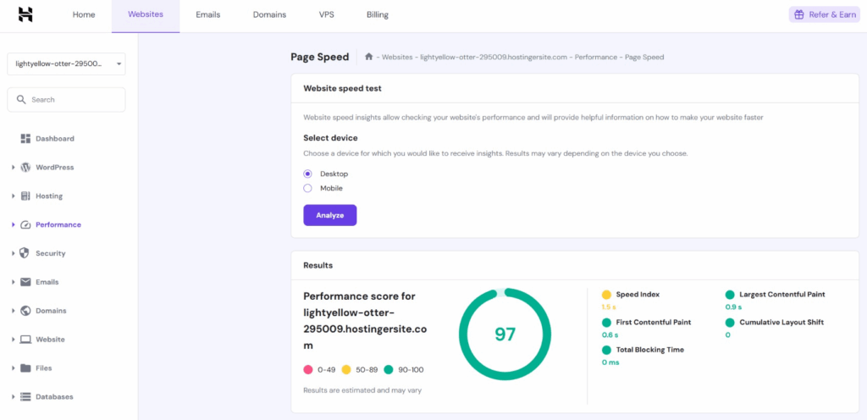This screenshot has height=420, width=867.
Task: Open the Billing tab in top navigation
Action: (x=378, y=15)
